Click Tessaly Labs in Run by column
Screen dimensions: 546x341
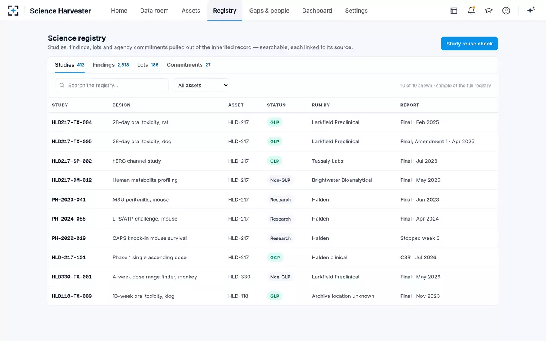click(328, 161)
